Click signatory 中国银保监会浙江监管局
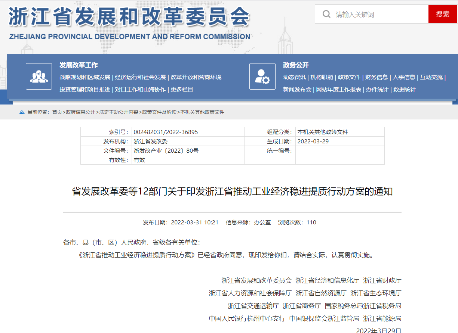Viewport: 458px width, 333px height. 324,318
